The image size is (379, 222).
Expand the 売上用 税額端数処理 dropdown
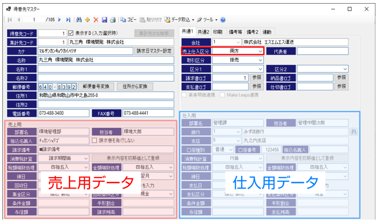coord(86,167)
